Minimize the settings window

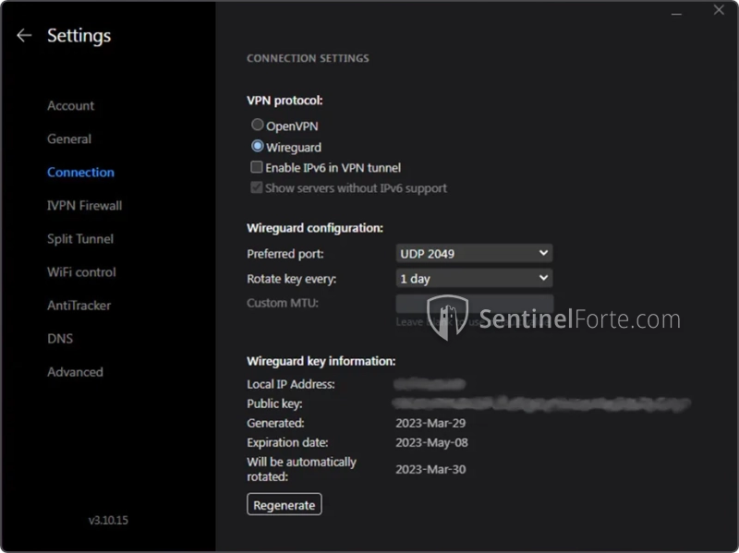(676, 14)
